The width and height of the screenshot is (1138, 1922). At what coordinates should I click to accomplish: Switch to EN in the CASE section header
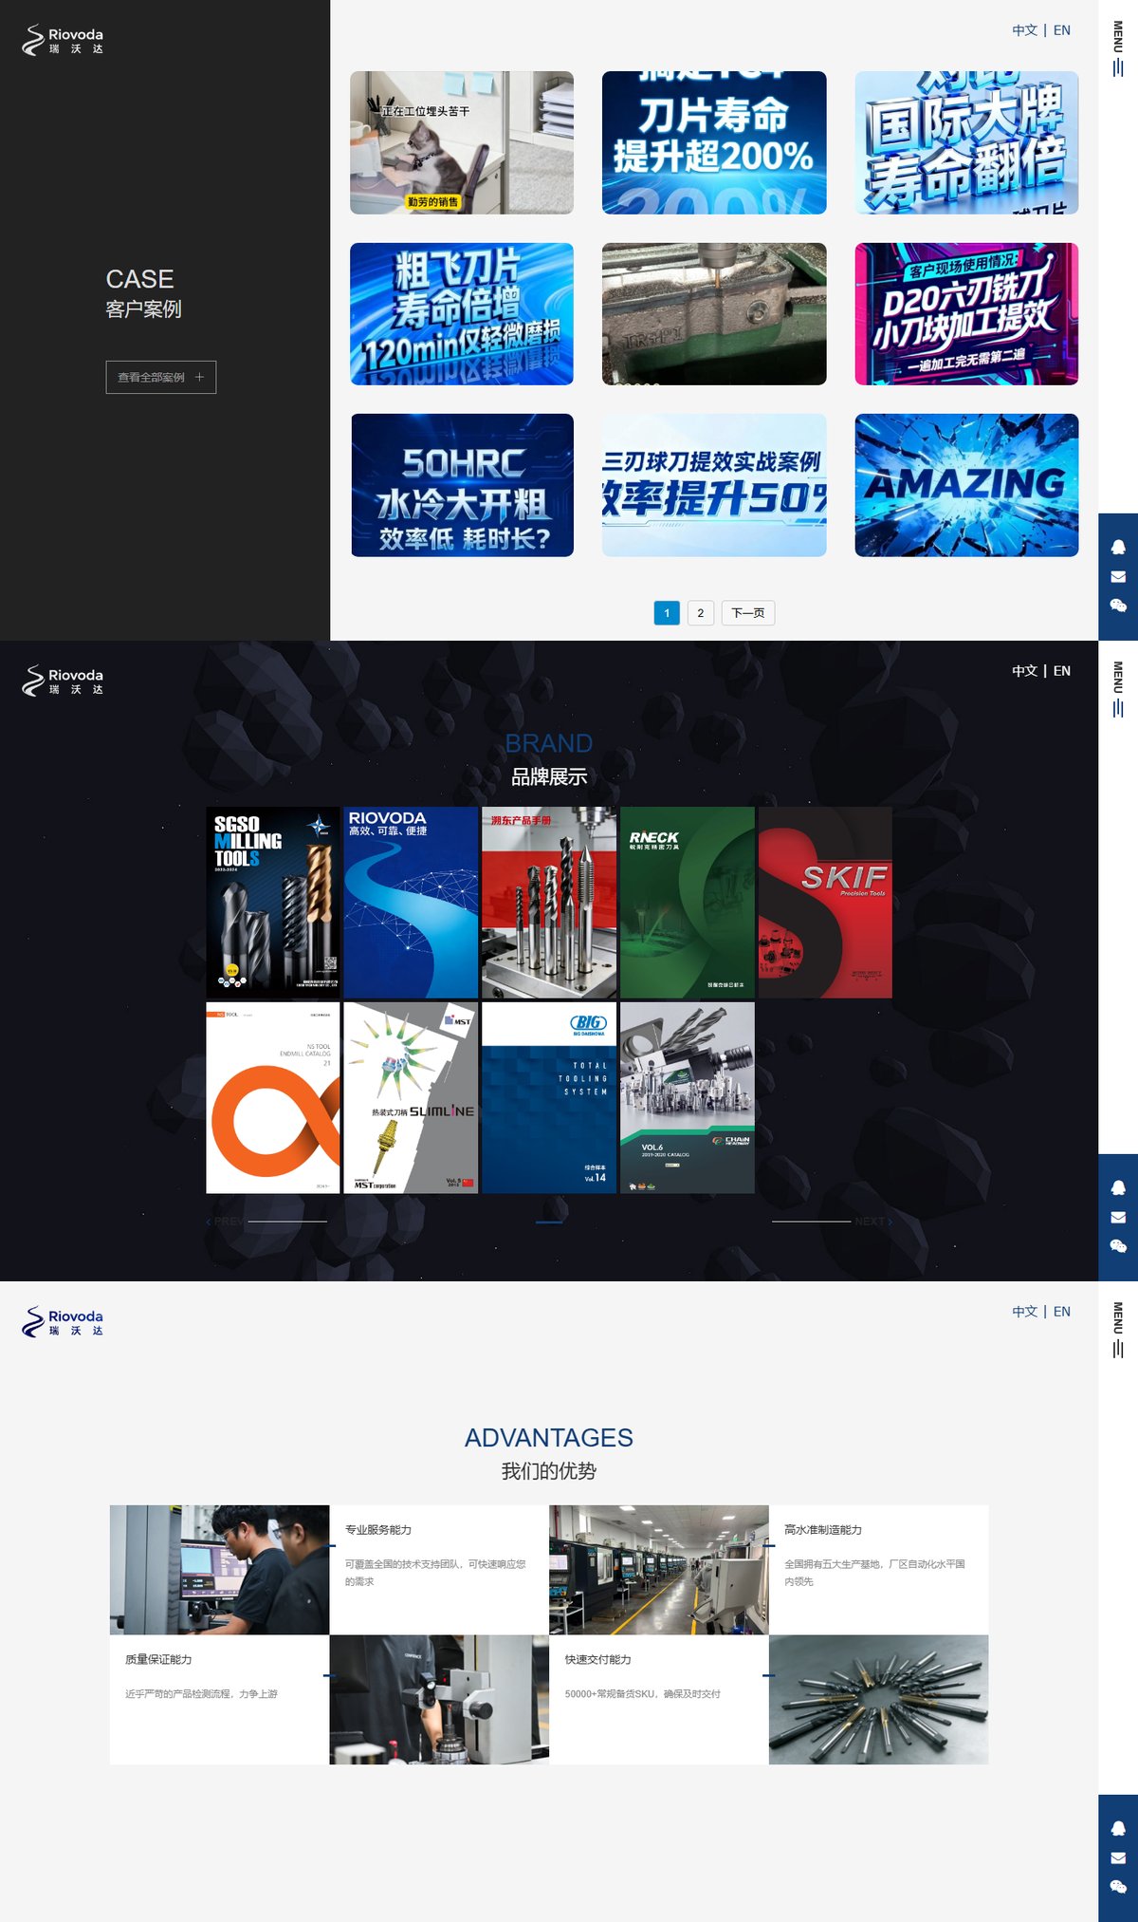(1062, 30)
